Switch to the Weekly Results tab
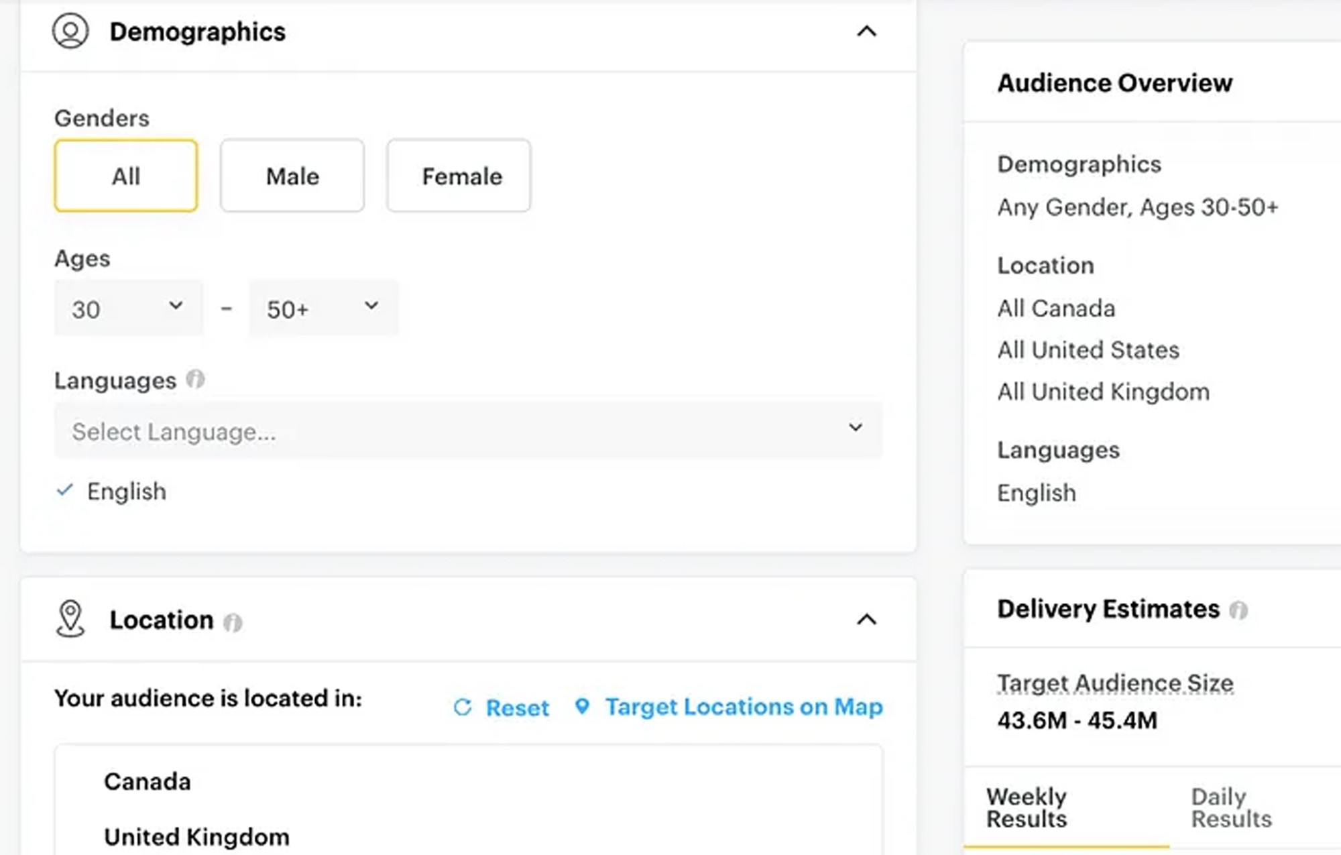Image resolution: width=1341 pixels, height=855 pixels. [1027, 807]
